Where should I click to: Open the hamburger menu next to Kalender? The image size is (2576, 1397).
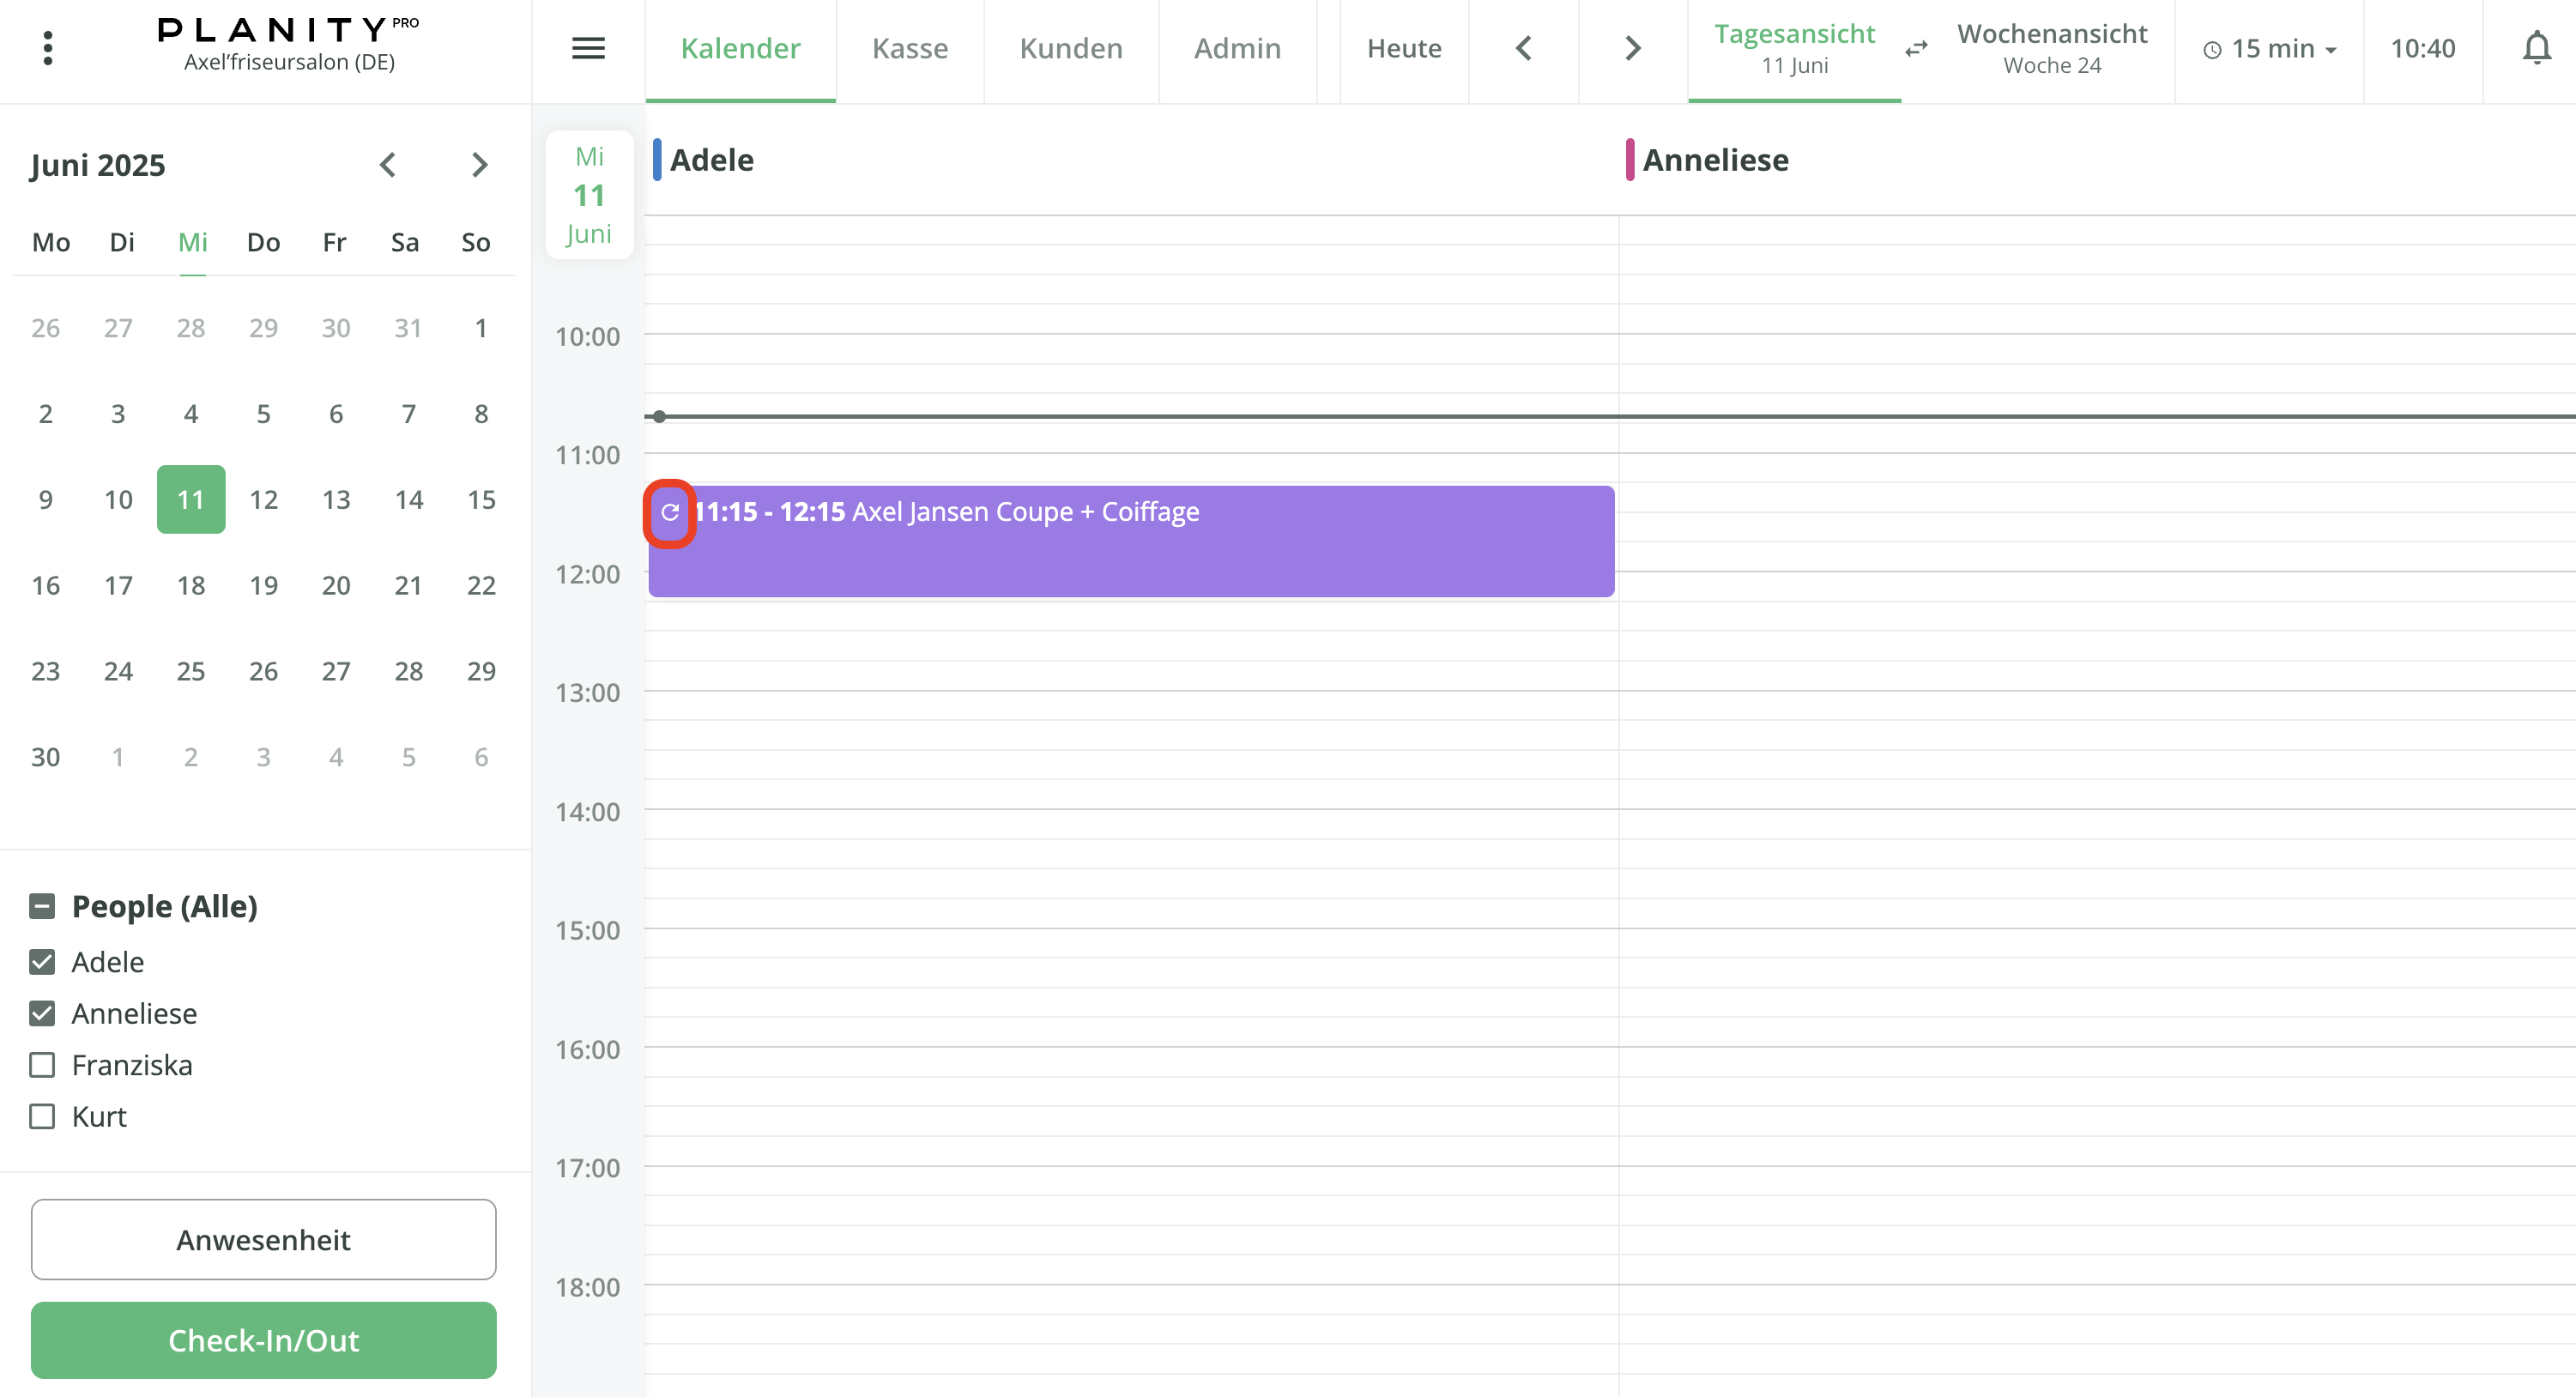[x=589, y=47]
